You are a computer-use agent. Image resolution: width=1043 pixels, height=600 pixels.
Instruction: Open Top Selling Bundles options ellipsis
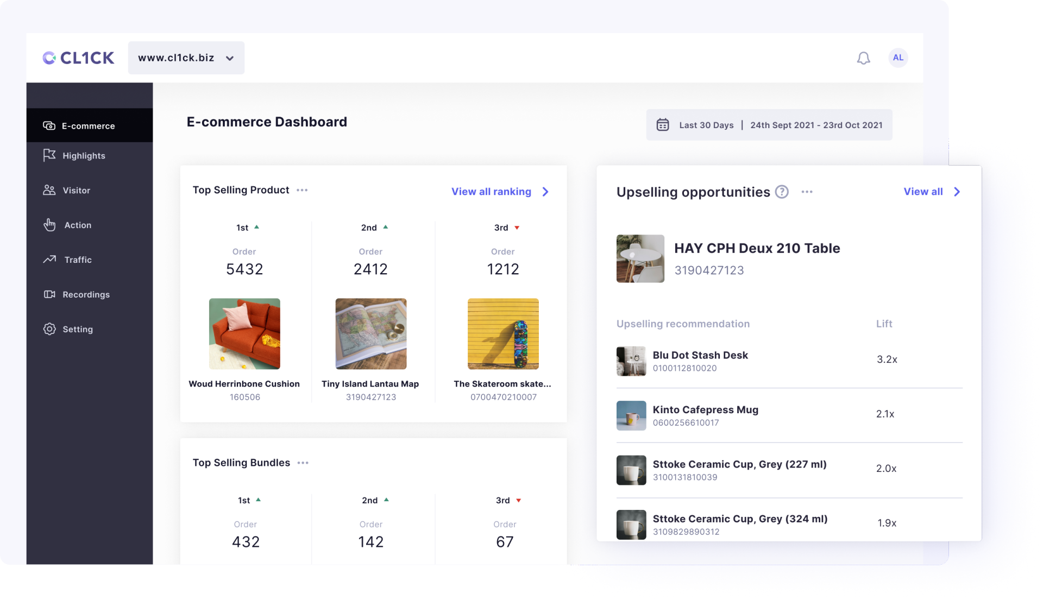click(x=303, y=463)
